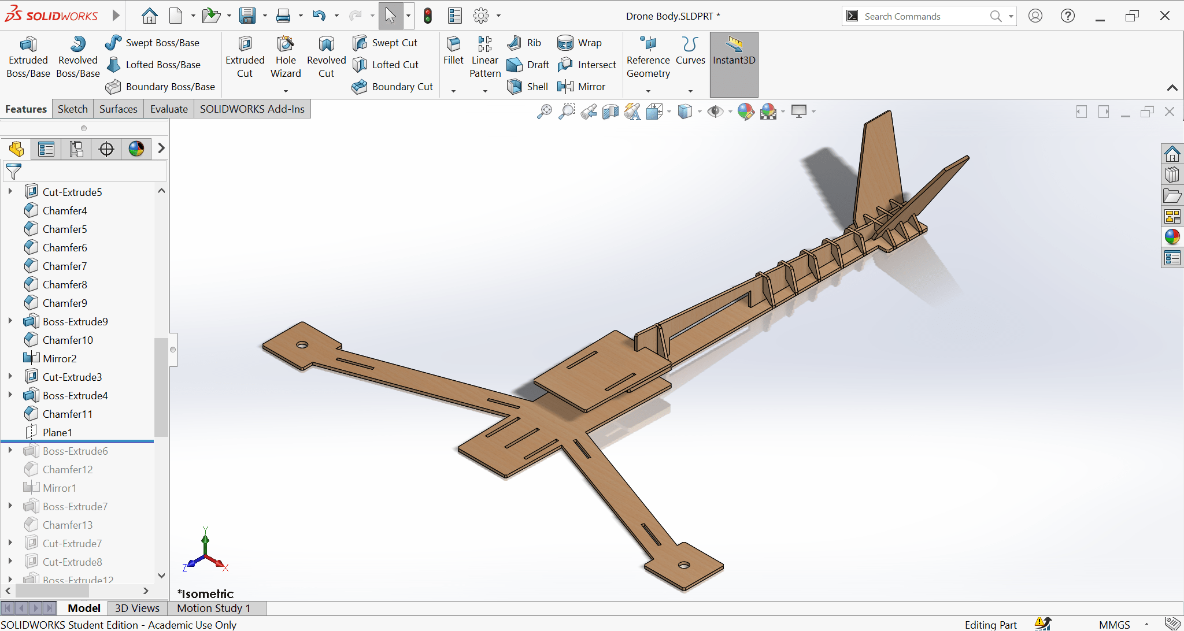Select Mirror2 feature
The width and height of the screenshot is (1184, 631).
[x=60, y=358]
